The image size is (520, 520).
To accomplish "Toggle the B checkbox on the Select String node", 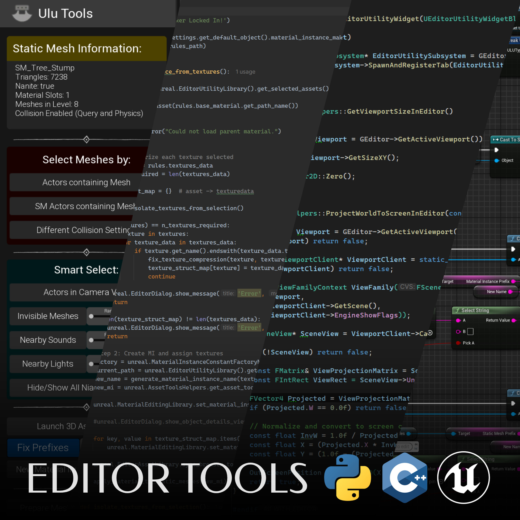I will tap(470, 331).
